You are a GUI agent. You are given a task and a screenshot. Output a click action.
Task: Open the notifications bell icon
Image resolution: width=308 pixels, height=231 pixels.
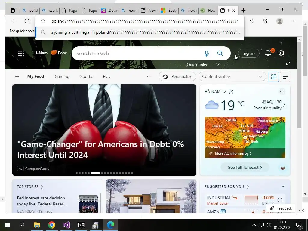268,53
